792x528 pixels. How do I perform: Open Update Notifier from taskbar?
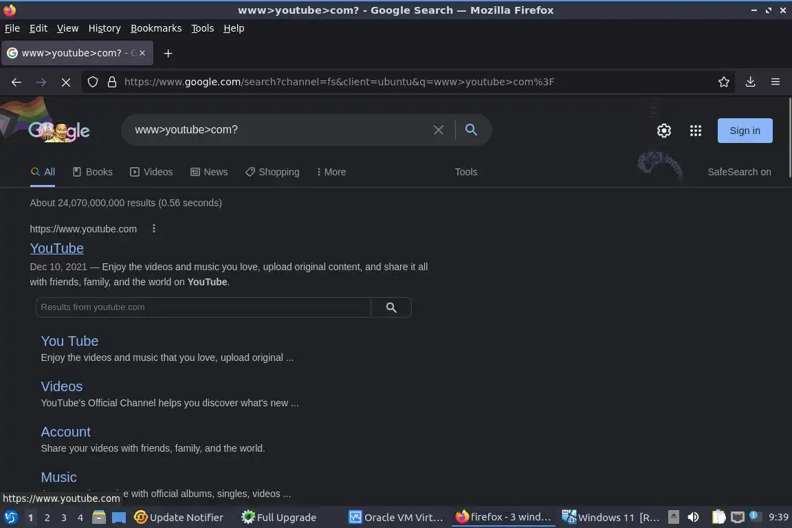[178, 518]
